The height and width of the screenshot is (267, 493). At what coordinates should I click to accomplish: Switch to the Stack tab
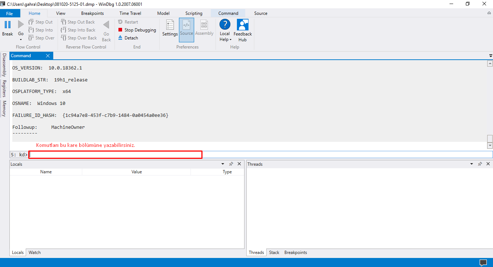pos(274,253)
